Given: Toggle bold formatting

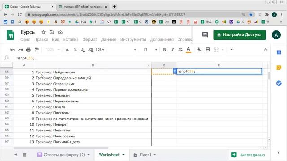Looking at the screenshot, I should pos(165,50).
